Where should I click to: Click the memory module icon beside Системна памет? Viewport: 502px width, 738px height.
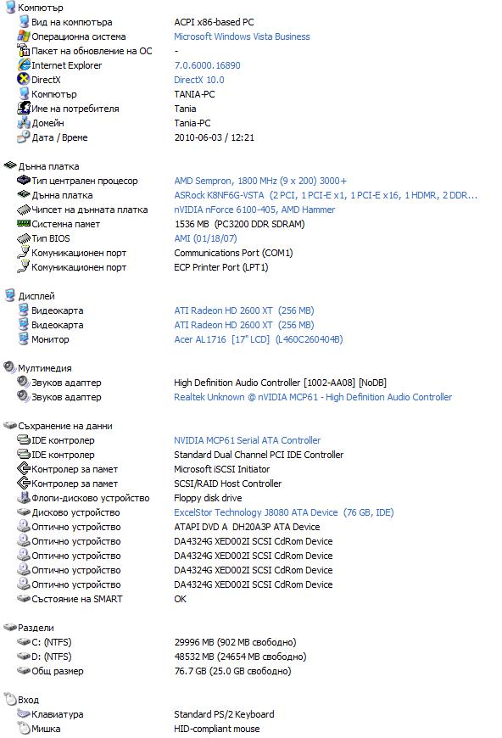(24, 223)
